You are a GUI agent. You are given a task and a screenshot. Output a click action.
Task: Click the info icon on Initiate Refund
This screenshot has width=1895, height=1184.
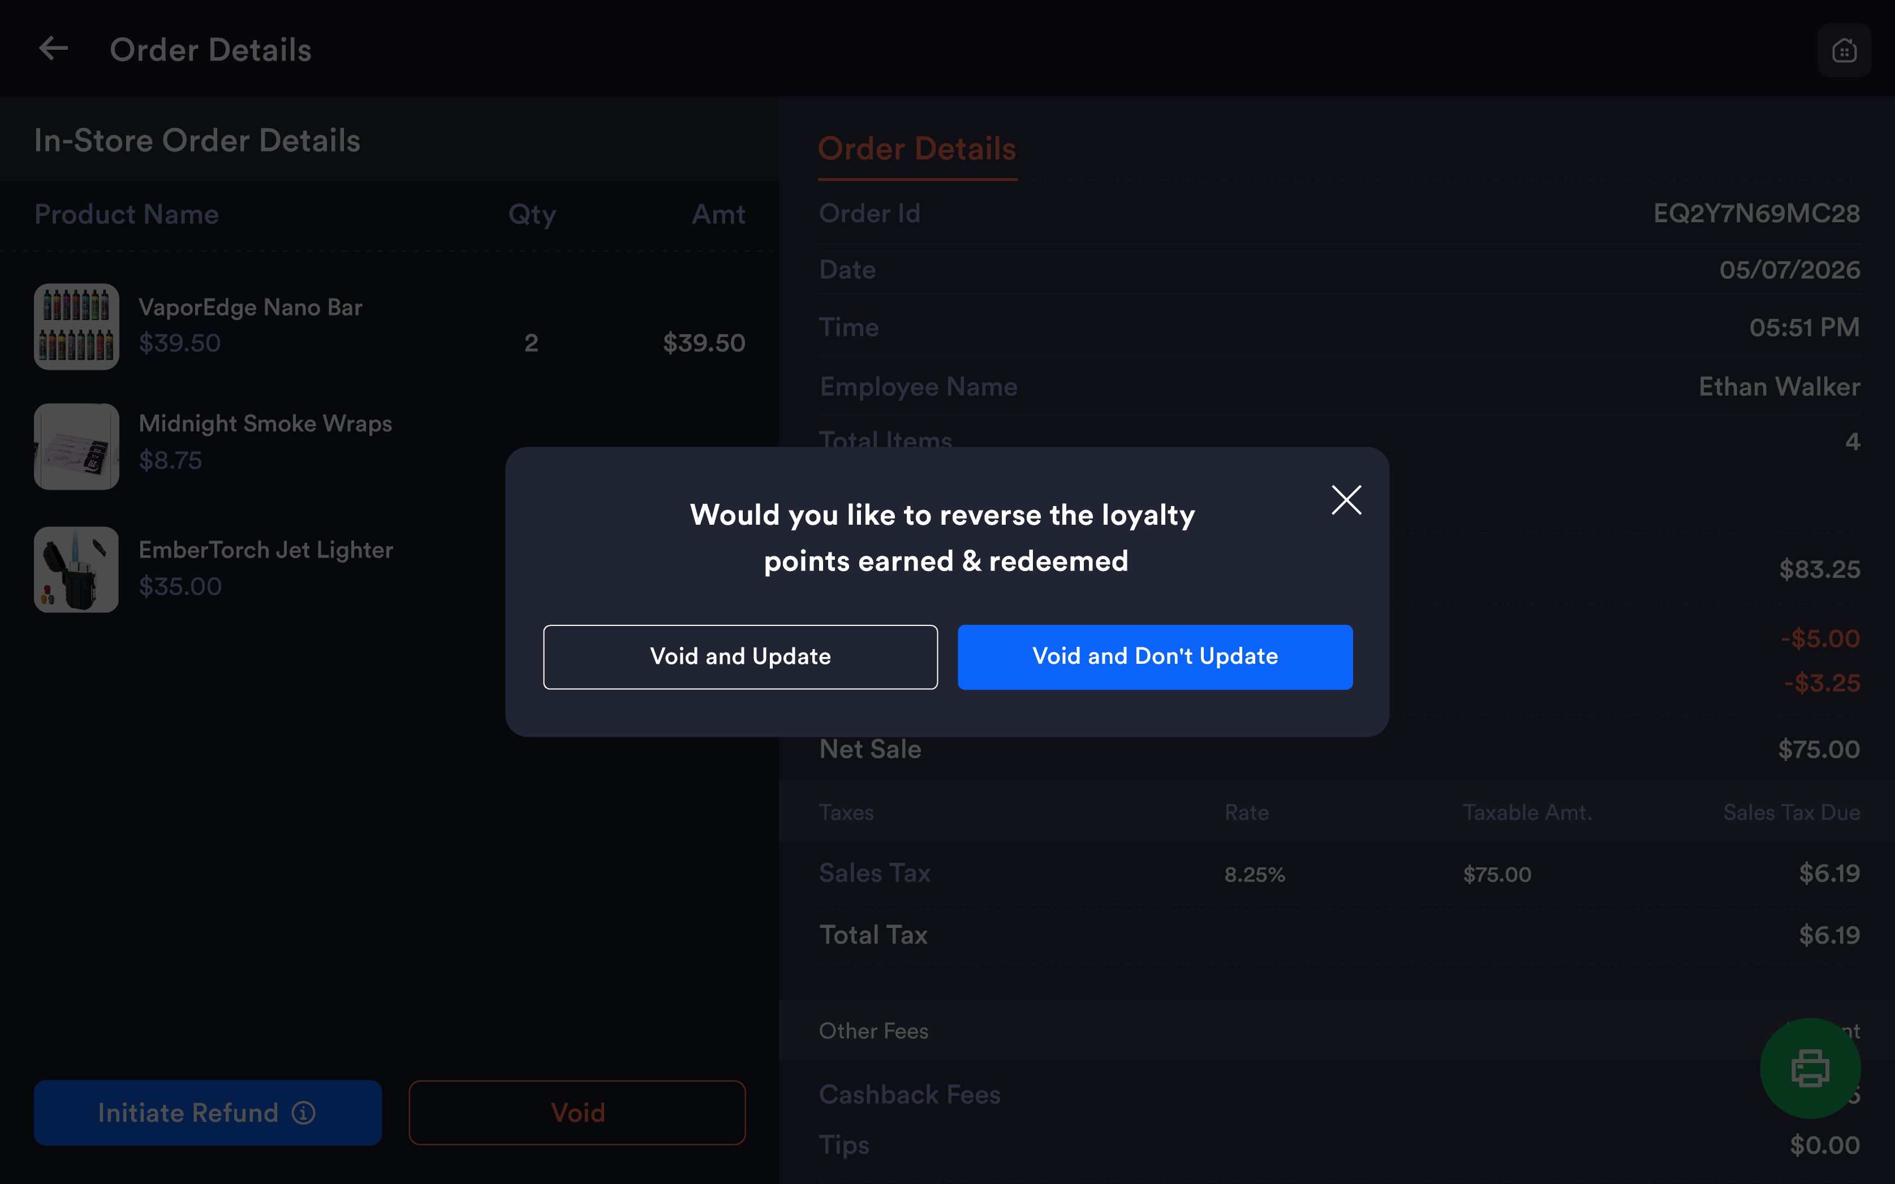[304, 1112]
